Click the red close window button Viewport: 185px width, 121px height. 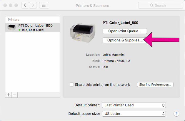[5, 5]
